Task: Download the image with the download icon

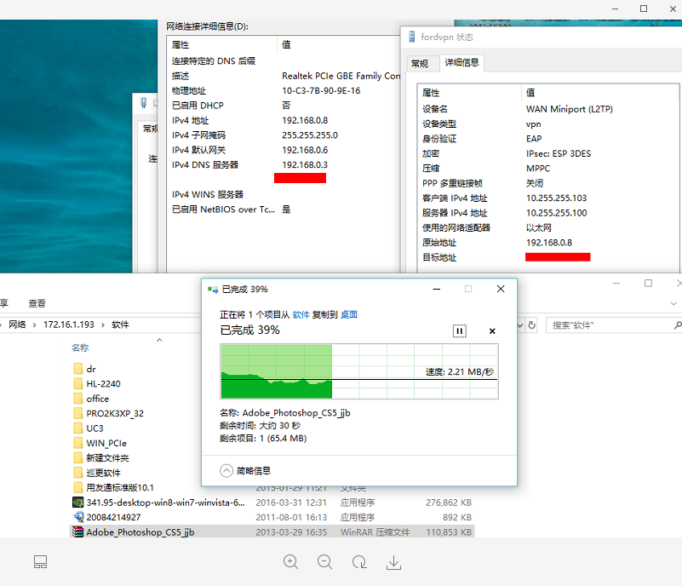Action: pyautogui.click(x=393, y=562)
